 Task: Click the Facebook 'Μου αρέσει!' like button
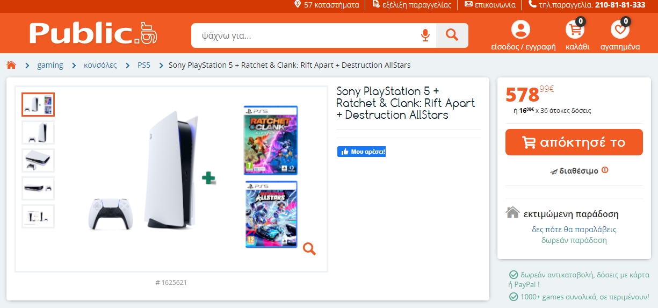(x=361, y=152)
